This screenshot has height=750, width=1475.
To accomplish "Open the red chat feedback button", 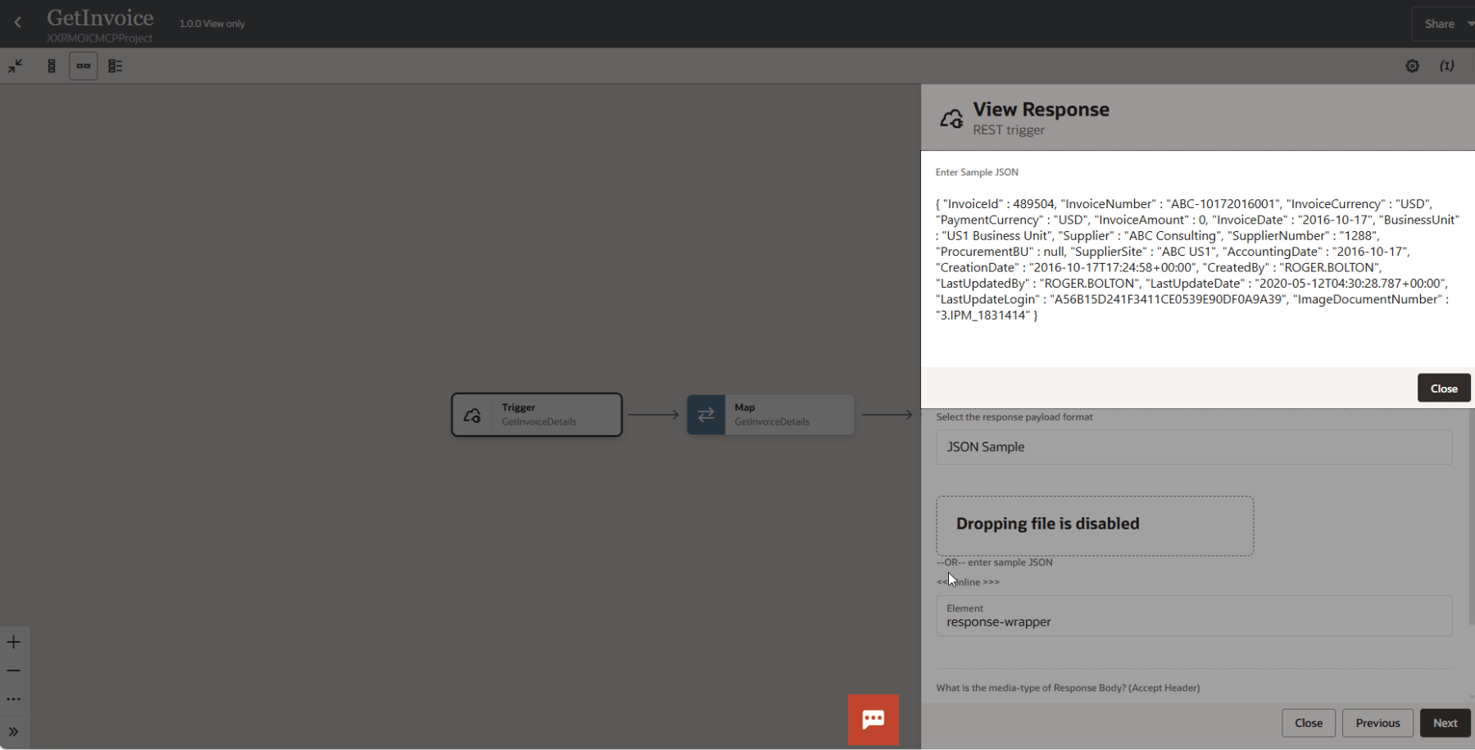I will click(x=873, y=720).
